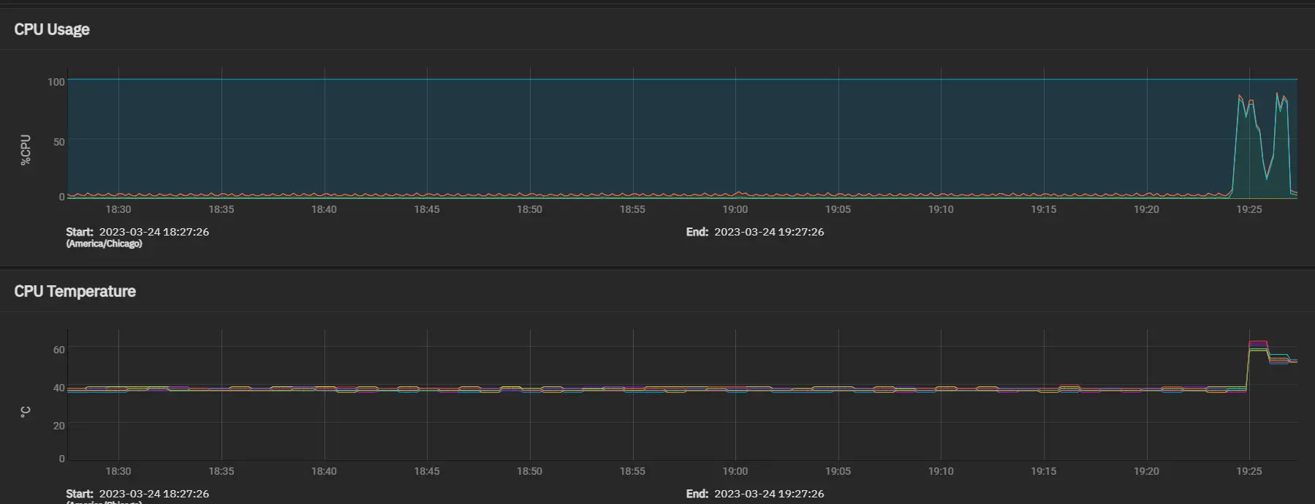Click the temperature spike peak near 19:25
The image size is (1315, 504).
pyautogui.click(x=1258, y=343)
